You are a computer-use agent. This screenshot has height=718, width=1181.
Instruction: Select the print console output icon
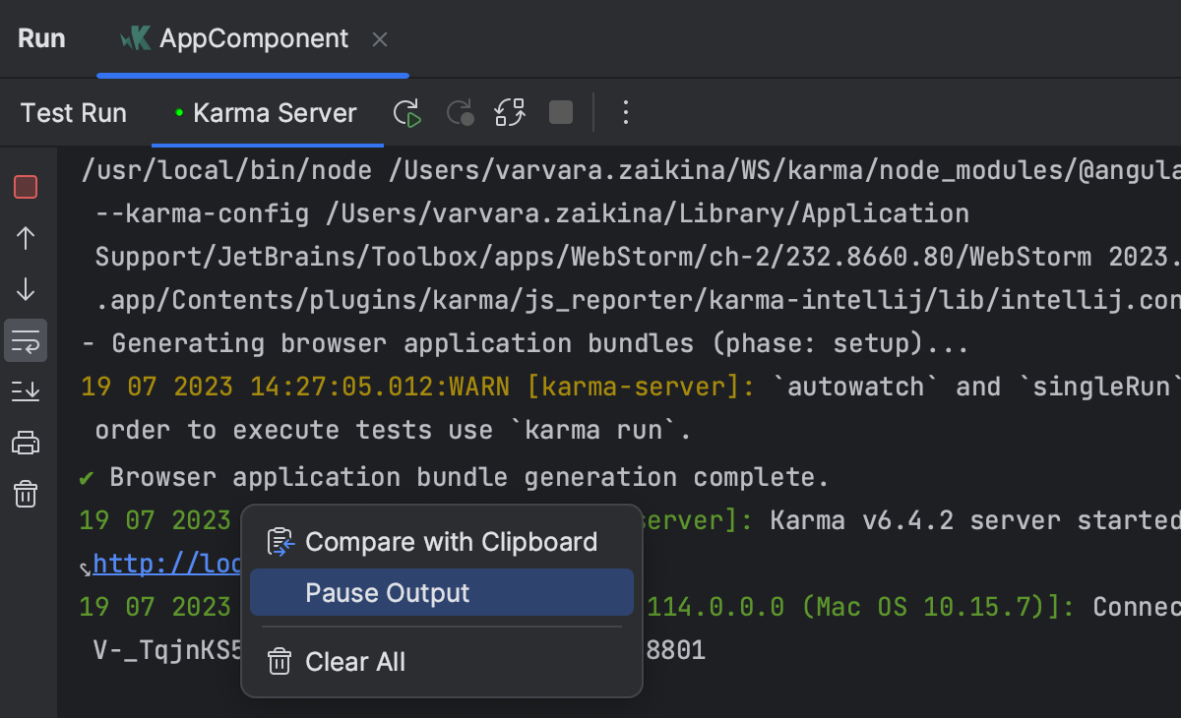click(x=26, y=442)
